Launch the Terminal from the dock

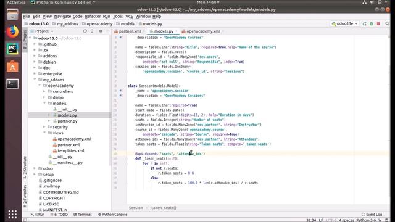coord(12,84)
